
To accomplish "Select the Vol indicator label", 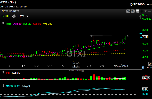I will coord(8,73).
